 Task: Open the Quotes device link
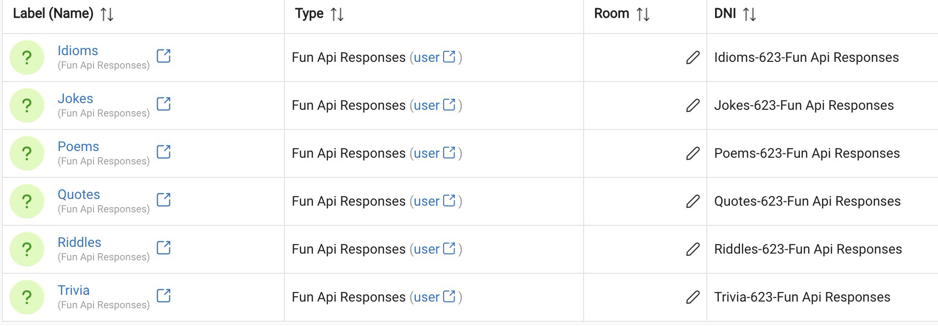click(79, 194)
